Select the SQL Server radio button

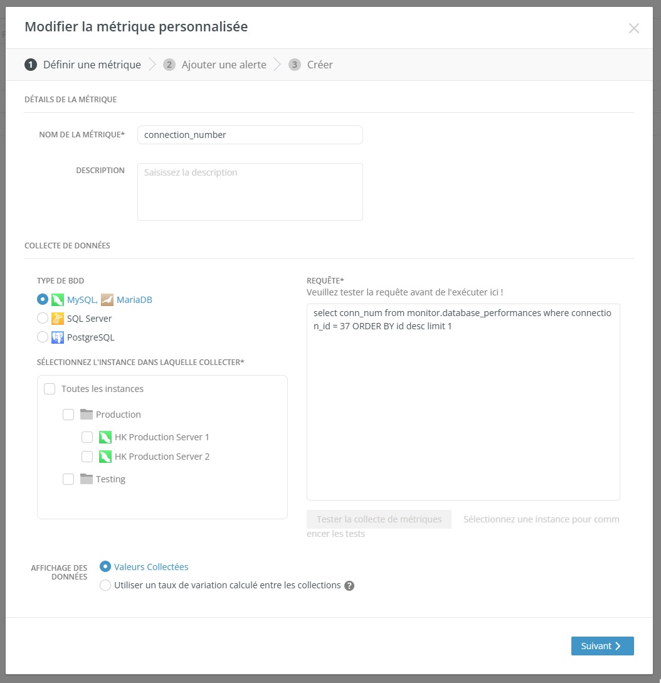tap(43, 319)
